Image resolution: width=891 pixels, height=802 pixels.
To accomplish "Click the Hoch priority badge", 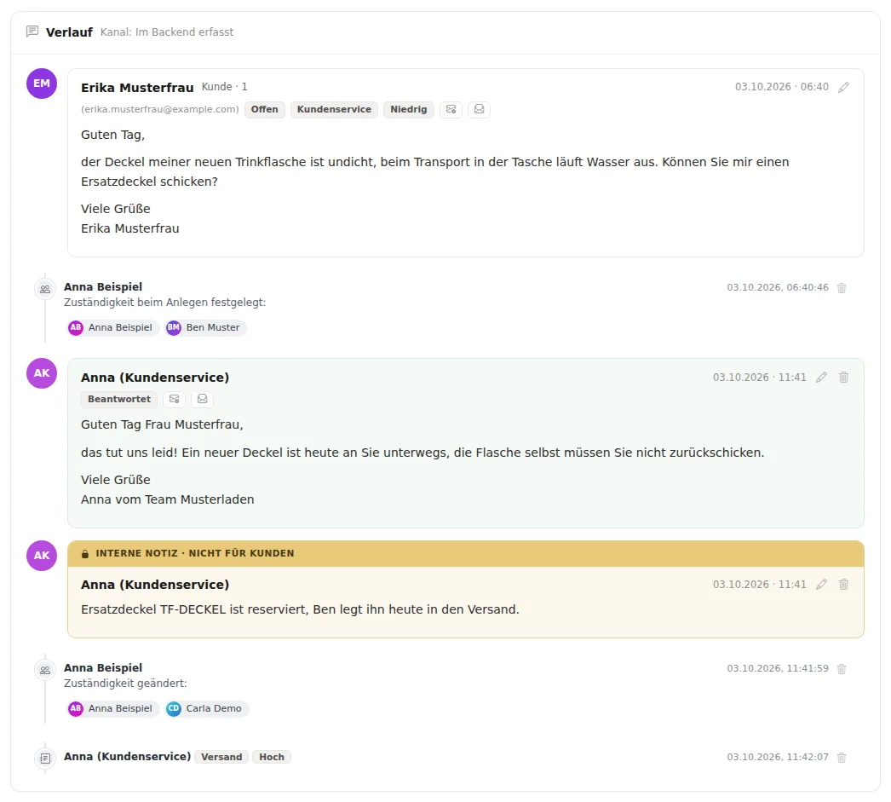I will click(x=272, y=757).
